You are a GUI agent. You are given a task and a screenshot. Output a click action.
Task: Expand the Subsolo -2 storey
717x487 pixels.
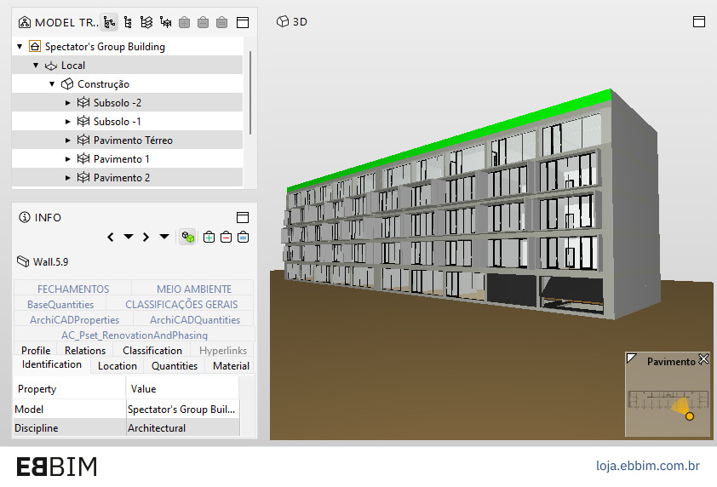point(67,103)
